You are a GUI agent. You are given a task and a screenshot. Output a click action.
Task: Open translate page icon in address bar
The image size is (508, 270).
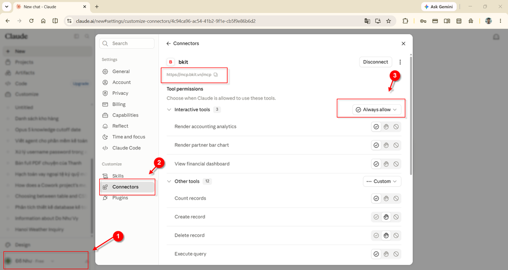pos(367,21)
